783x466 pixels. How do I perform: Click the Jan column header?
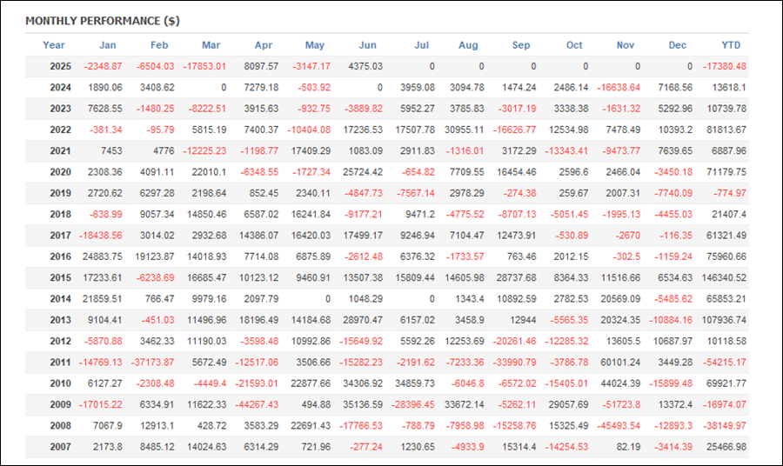(107, 45)
